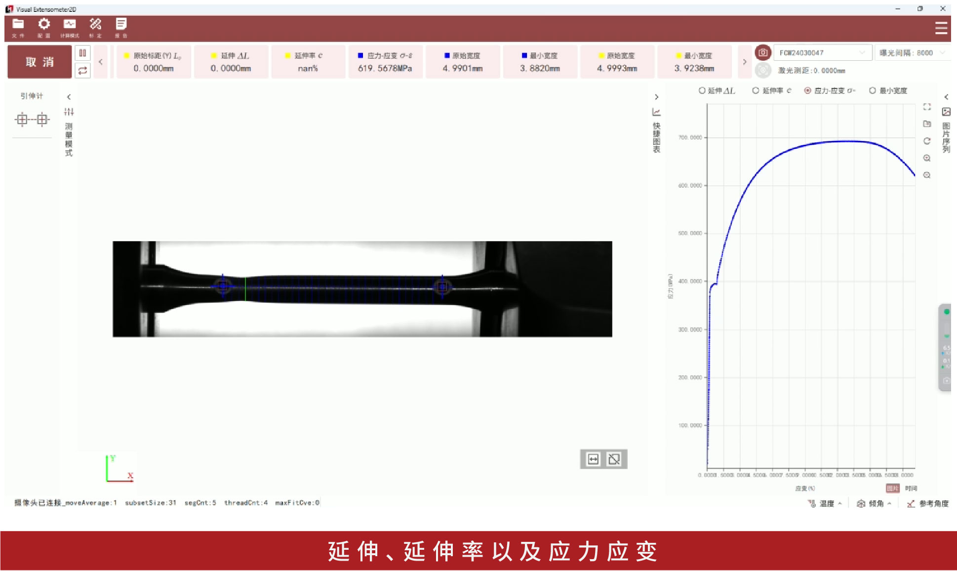This screenshot has height=571, width=957.
Task: Select the 延伸率 e radio button
Action: pyautogui.click(x=756, y=90)
